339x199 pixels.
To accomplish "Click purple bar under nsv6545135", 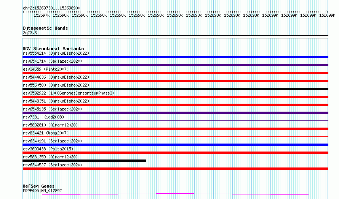I will pyautogui.click(x=175, y=113).
